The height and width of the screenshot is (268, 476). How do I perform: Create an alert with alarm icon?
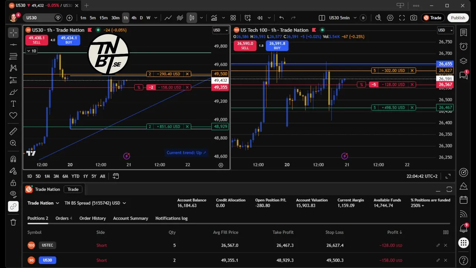tap(248, 17)
